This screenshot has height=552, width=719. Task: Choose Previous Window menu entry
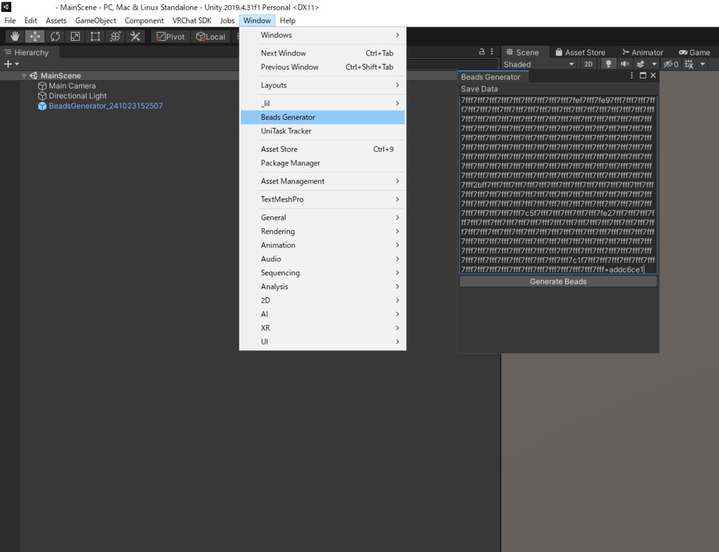pyautogui.click(x=323, y=67)
